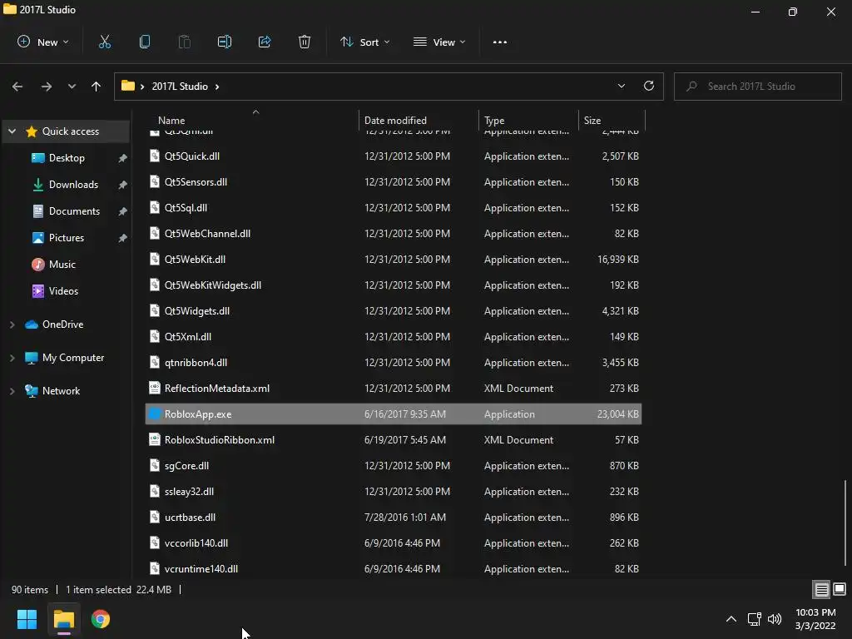Go back with the back arrow

[x=17, y=87]
